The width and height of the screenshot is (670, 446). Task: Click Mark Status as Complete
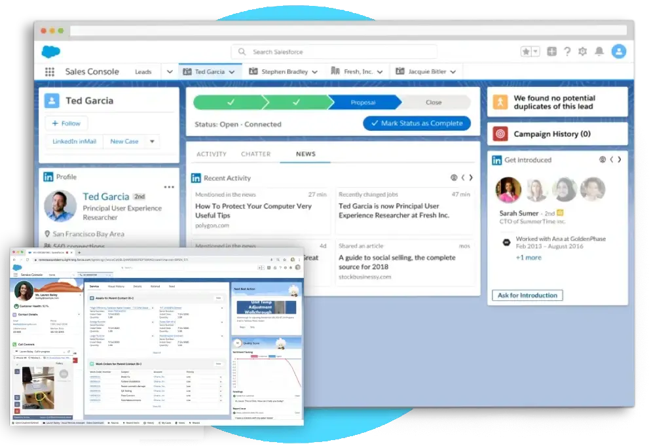(417, 124)
